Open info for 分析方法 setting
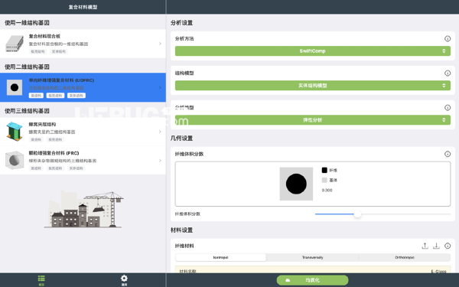 pos(448,39)
